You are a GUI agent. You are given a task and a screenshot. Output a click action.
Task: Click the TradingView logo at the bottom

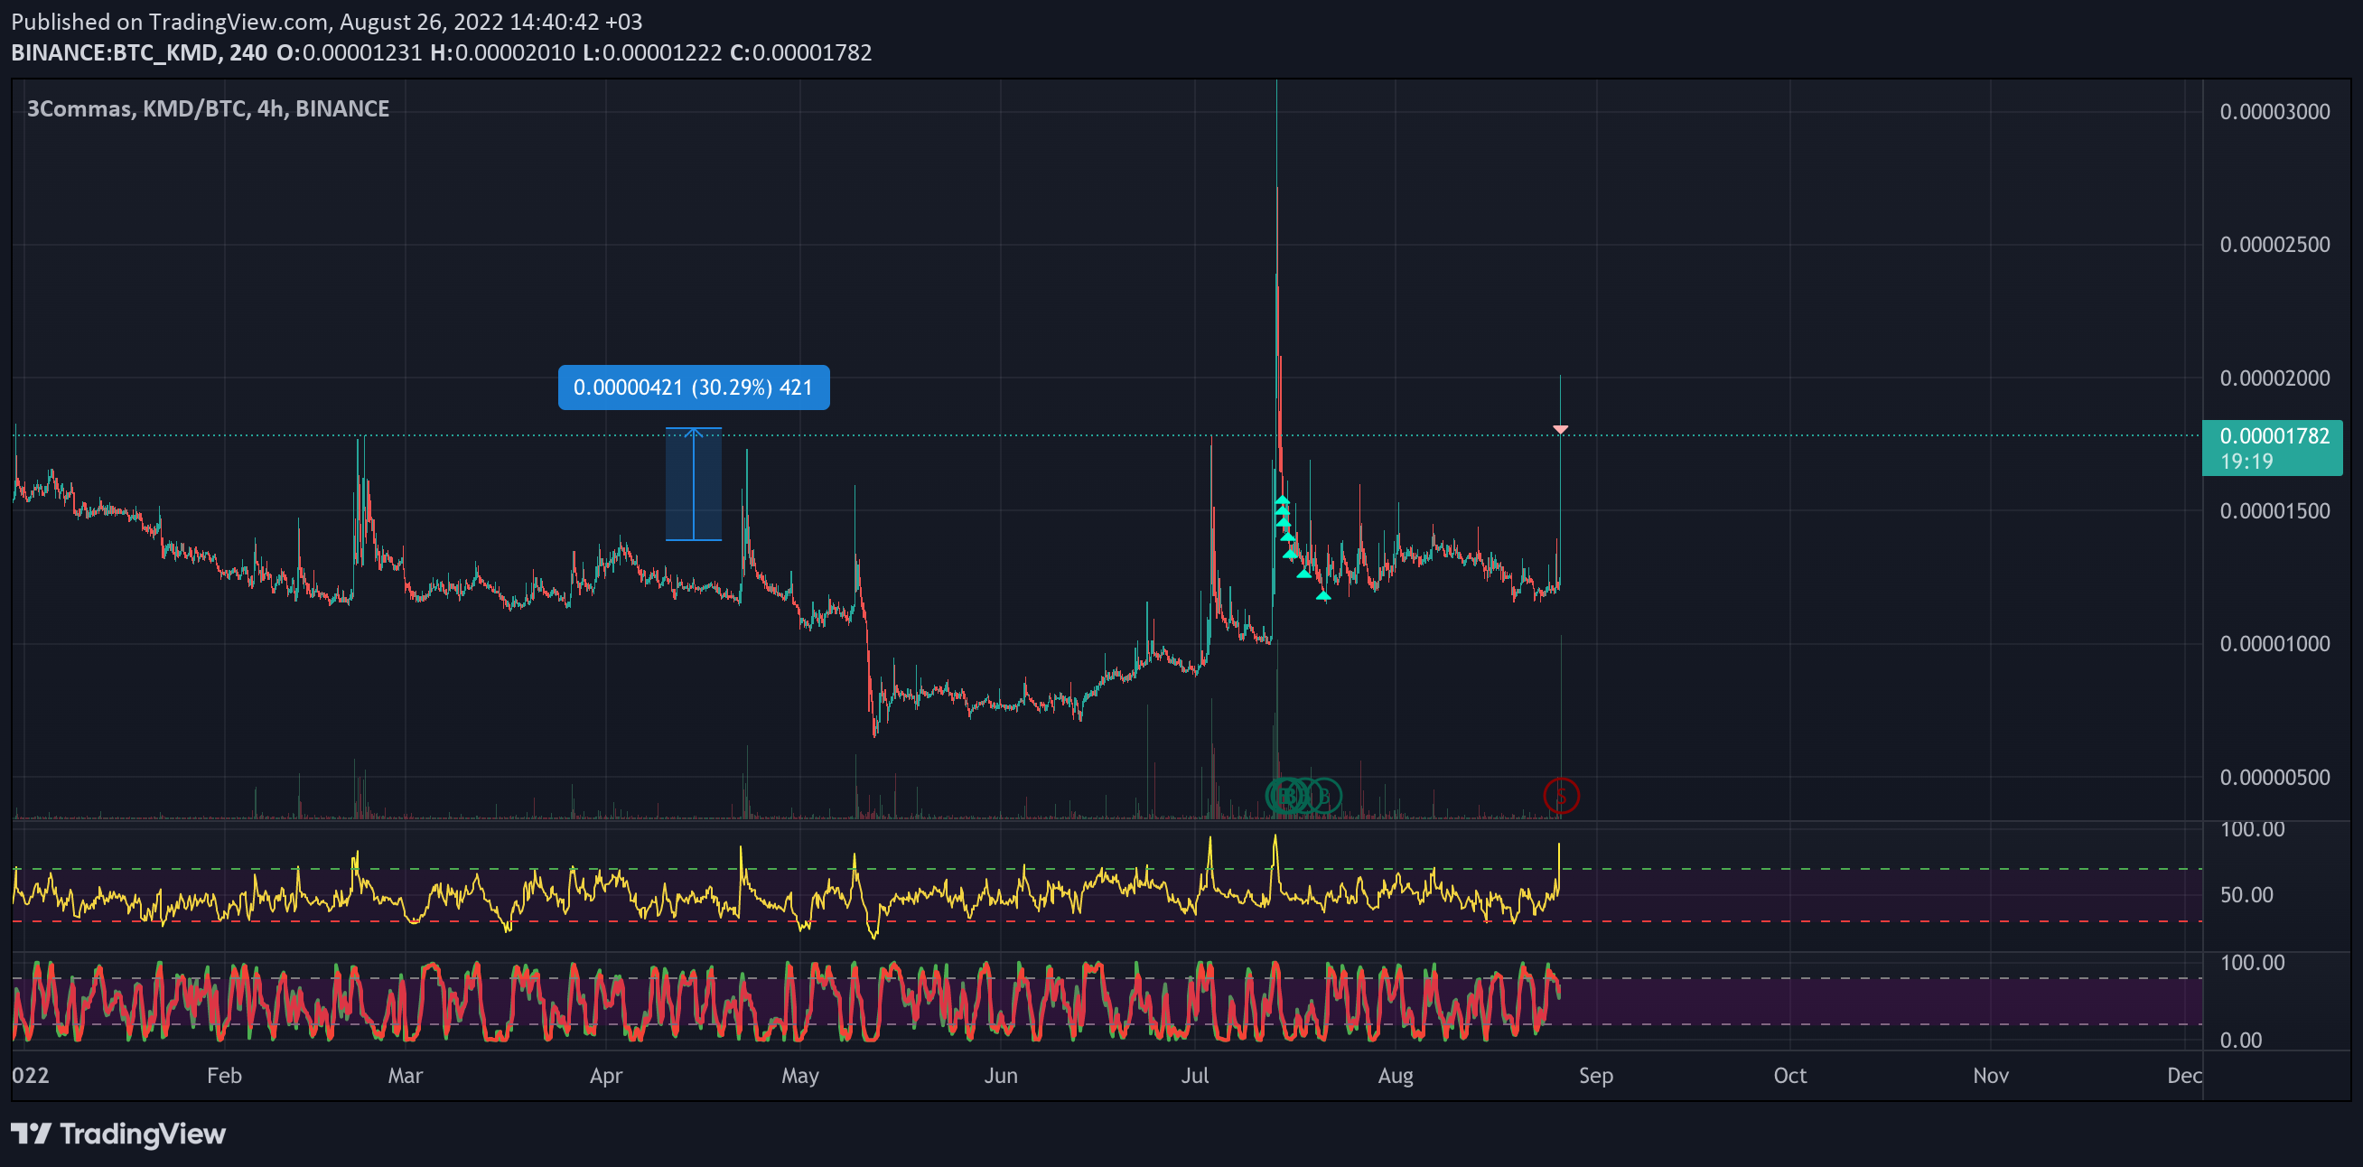coord(118,1134)
